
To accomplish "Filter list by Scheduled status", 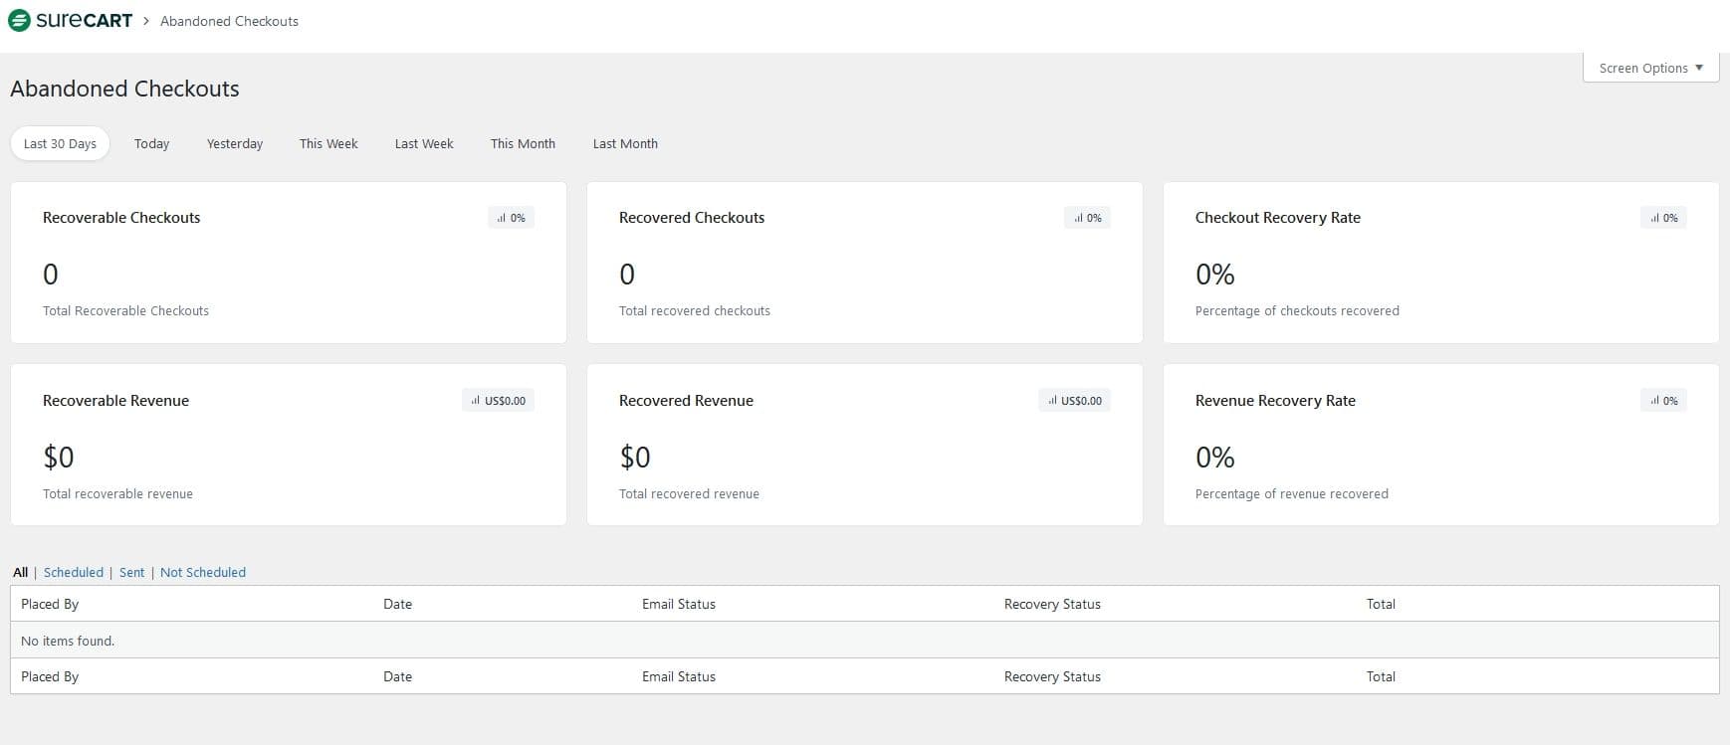I will click(74, 572).
